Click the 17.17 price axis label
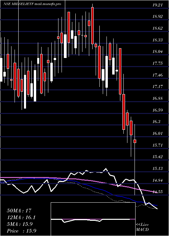 [158, 87]
